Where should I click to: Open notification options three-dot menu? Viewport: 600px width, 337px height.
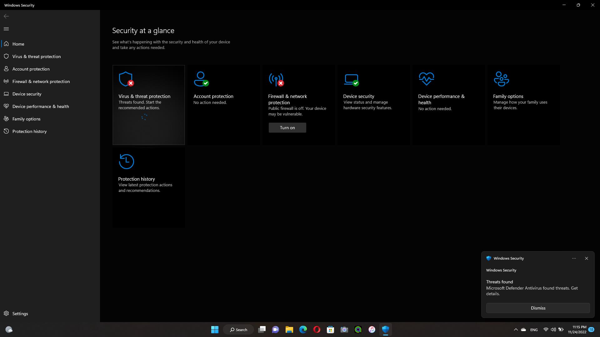574,258
